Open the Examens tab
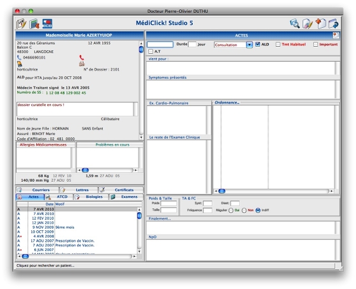The width and height of the screenshot is (356, 289). (126, 197)
